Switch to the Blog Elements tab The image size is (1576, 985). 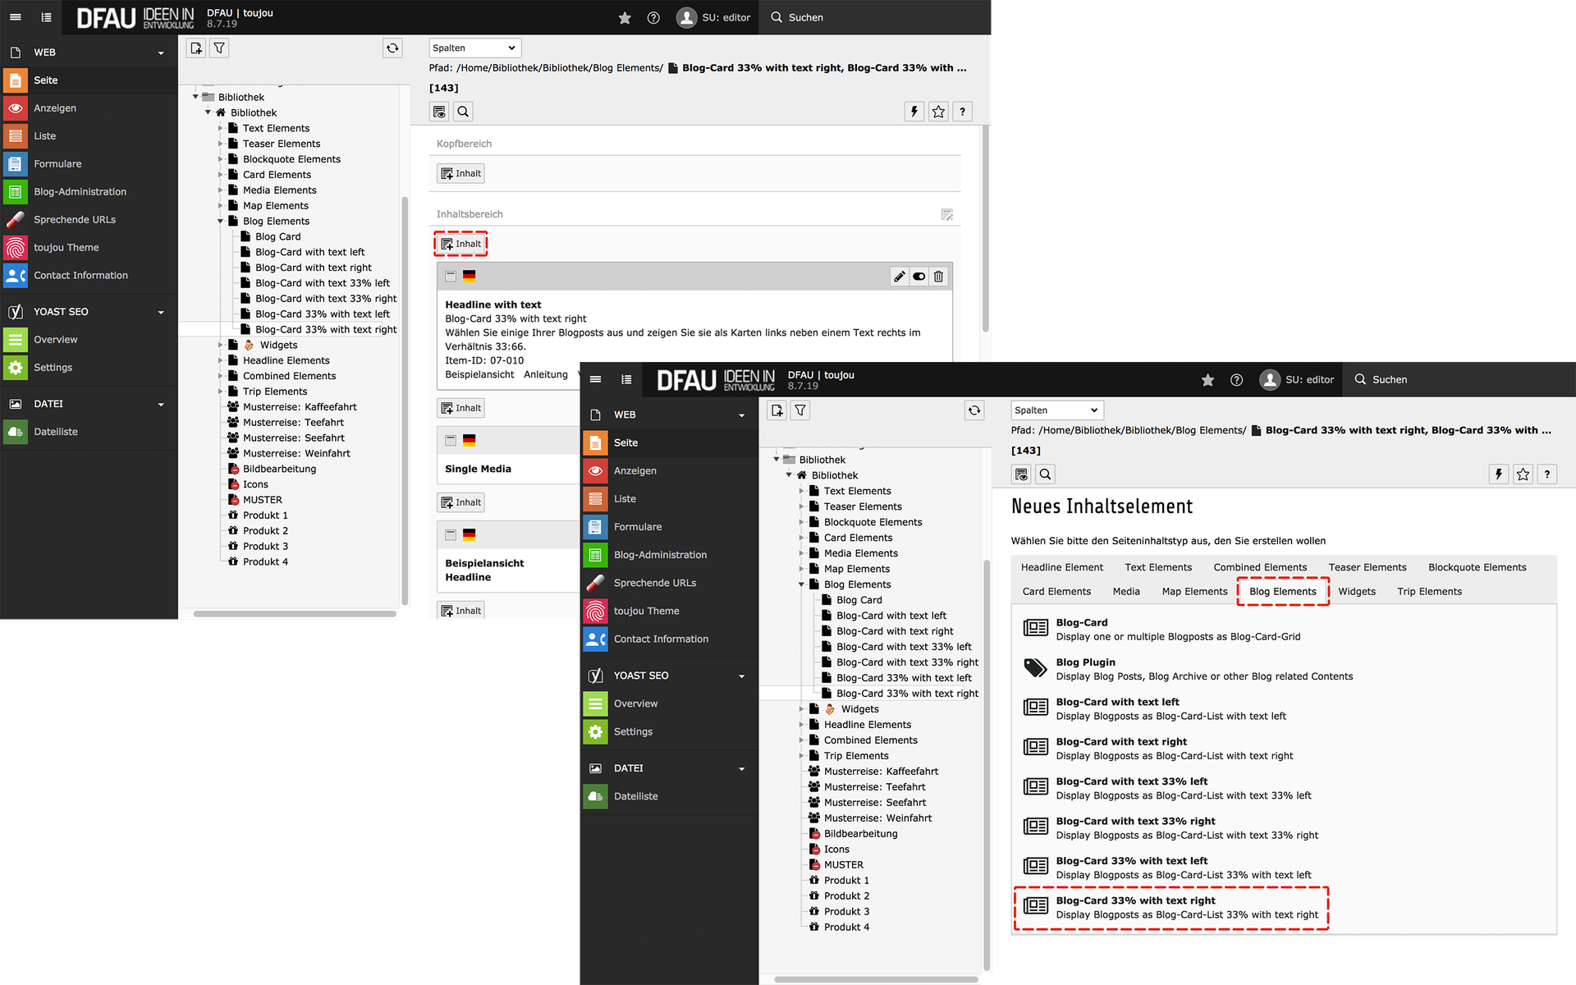point(1282,592)
